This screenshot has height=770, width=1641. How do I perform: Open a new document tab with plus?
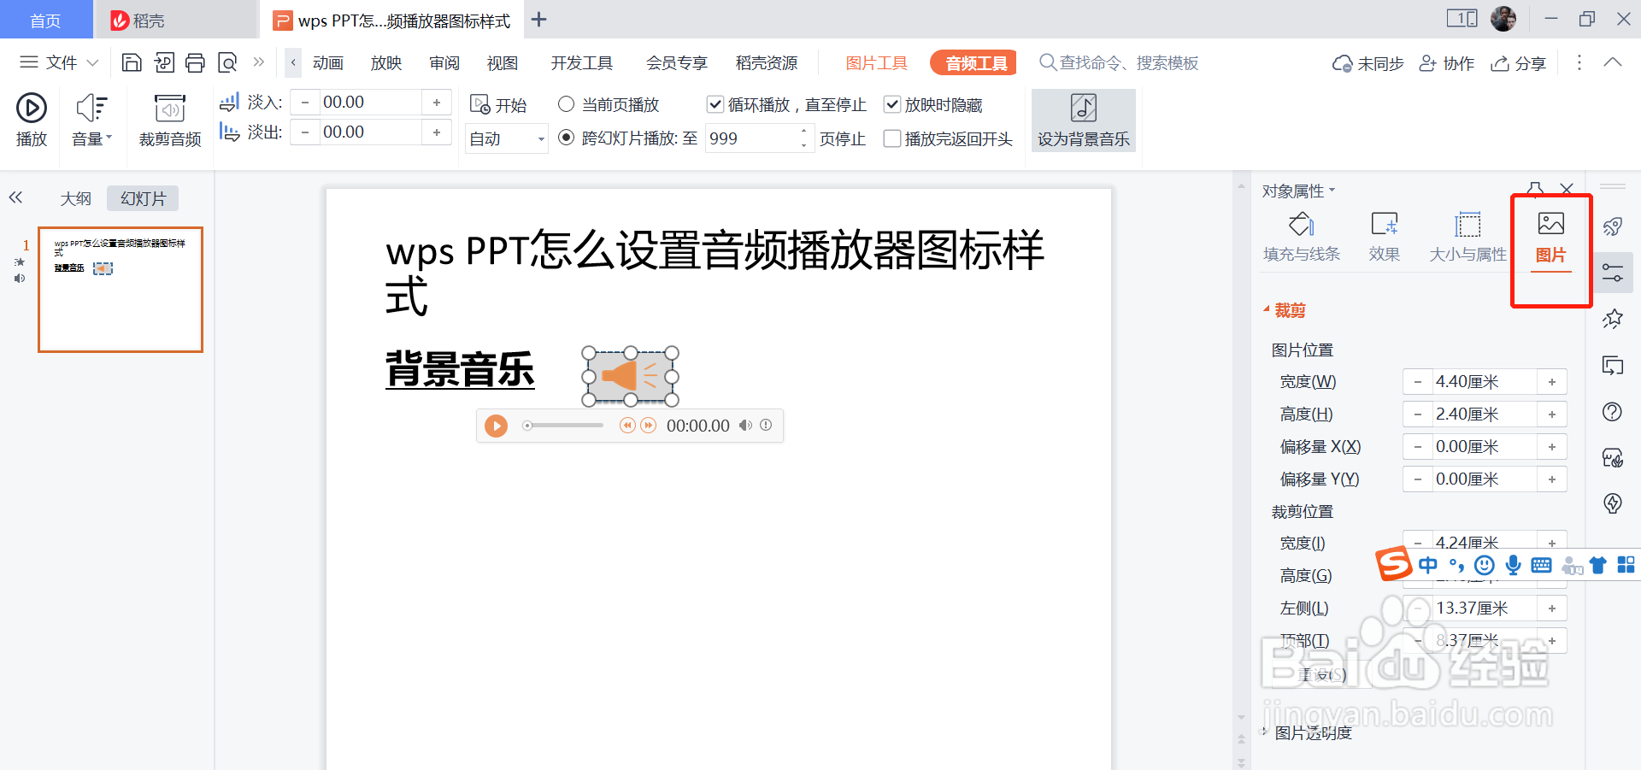pyautogui.click(x=538, y=20)
